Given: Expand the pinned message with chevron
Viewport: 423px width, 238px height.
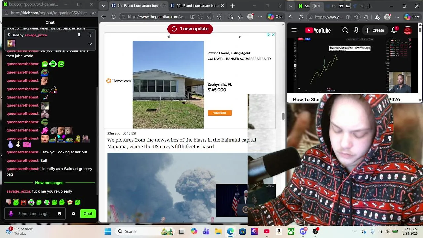Looking at the screenshot, I should pos(90,44).
